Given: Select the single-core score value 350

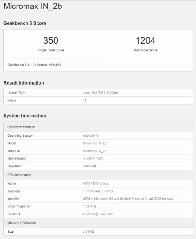Looking at the screenshot, I should point(51,41).
